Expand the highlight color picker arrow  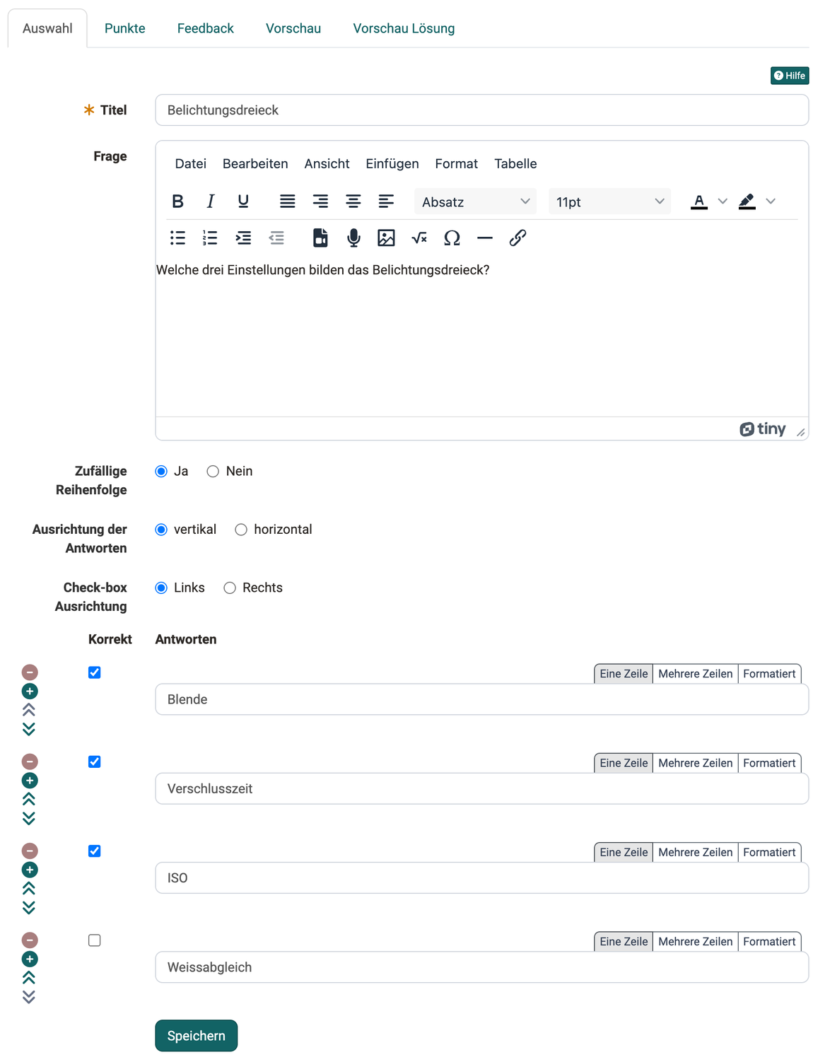coord(771,202)
